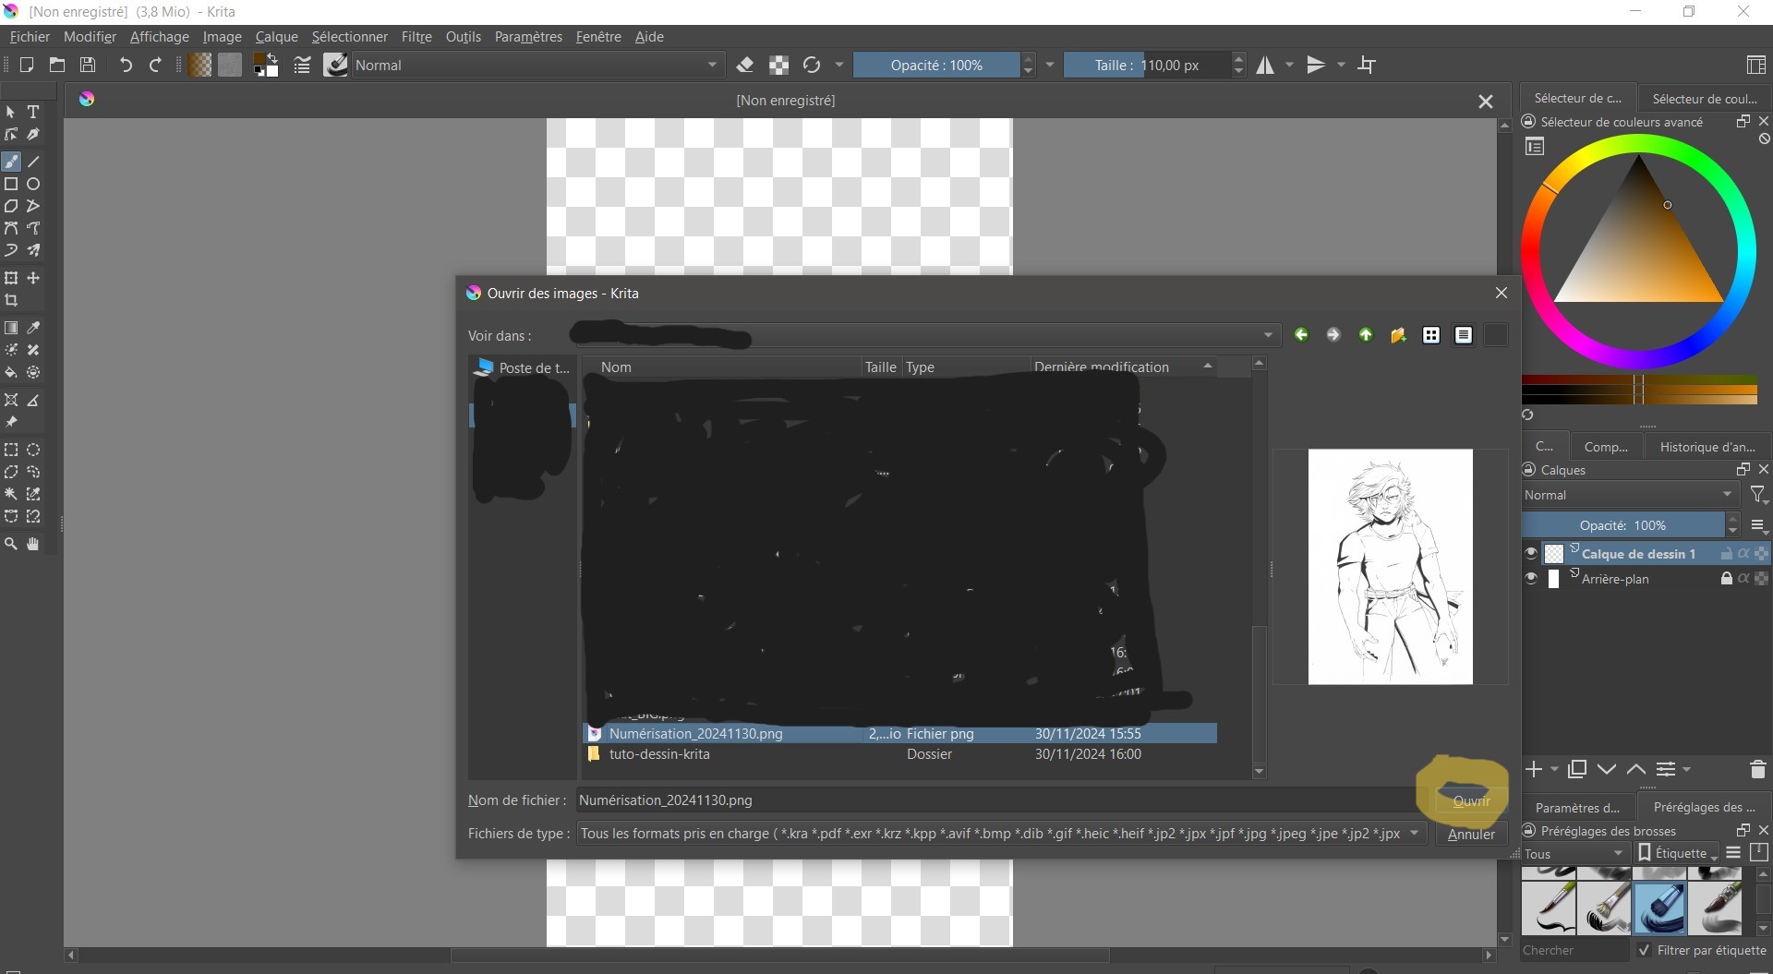Select the Pan hand tool
Viewport: 1773px width, 974px height.
33,544
